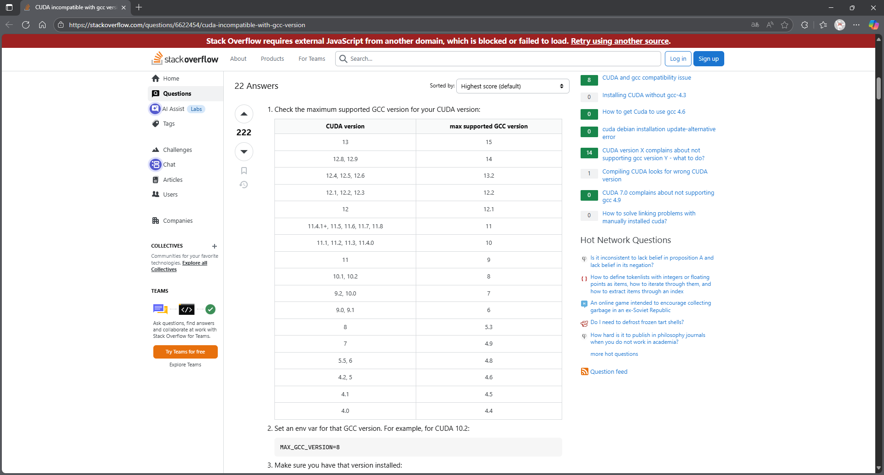Click more hot questions
Screen dimensions: 884x475
[614, 354]
